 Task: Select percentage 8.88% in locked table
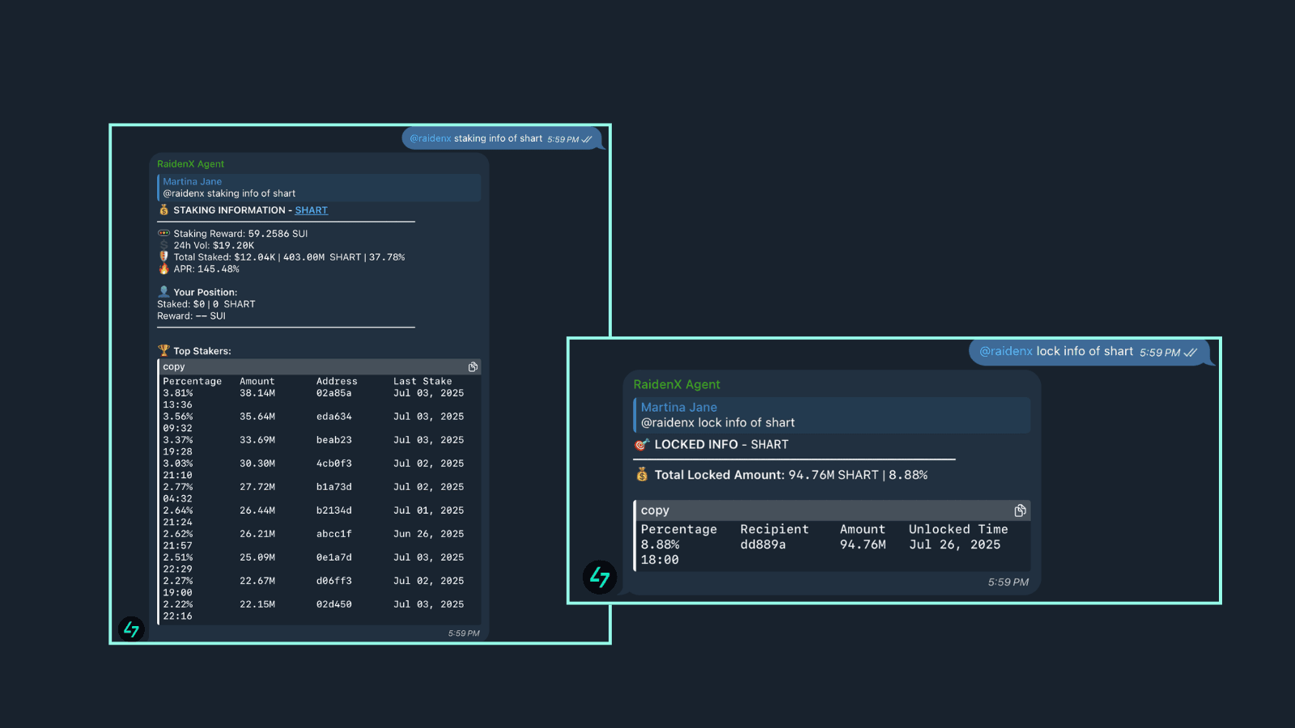660,544
